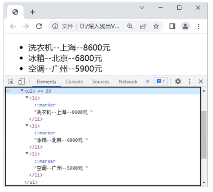Screen dimensions: 213x192
Task: Activate the inspect element picker
Action: click(11, 82)
